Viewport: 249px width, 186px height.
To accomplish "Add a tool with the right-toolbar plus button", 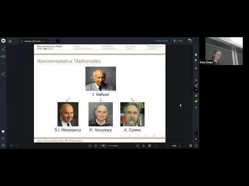I will tap(196, 134).
